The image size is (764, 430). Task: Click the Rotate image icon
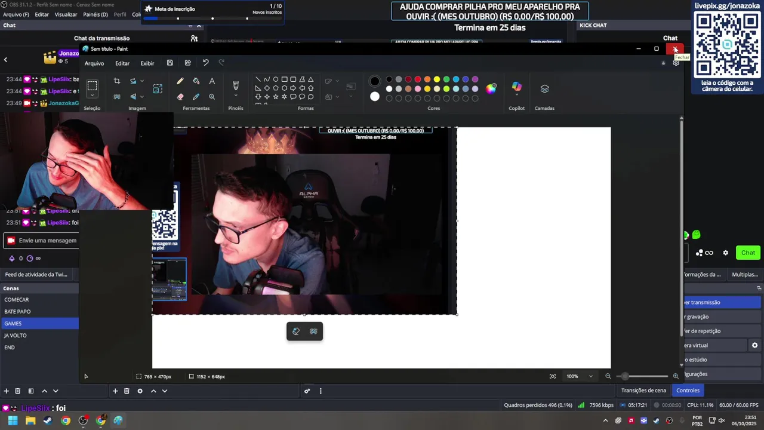133,81
